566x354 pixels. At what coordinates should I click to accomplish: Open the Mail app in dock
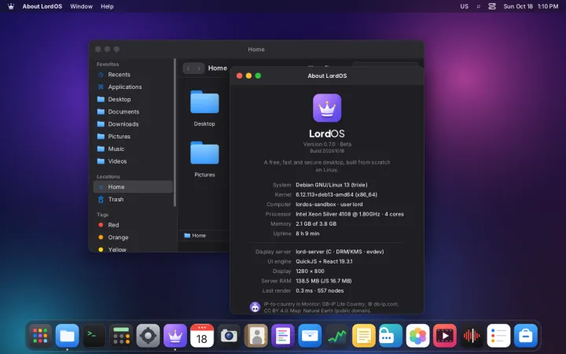(x=310, y=336)
